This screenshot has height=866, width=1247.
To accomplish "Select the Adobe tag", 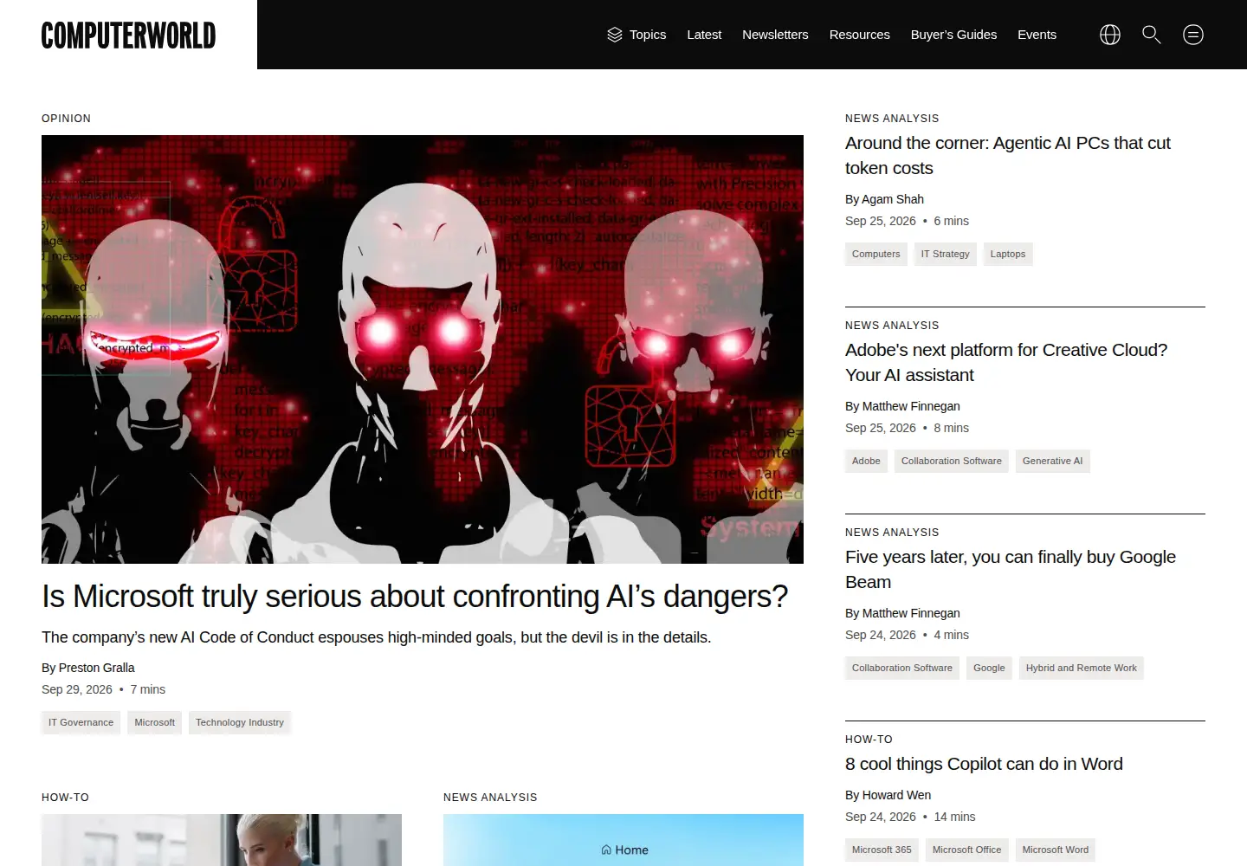I will click(866, 461).
